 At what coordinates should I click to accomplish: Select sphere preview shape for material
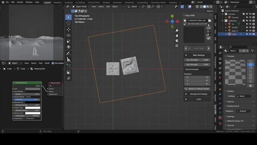coord(251,64)
